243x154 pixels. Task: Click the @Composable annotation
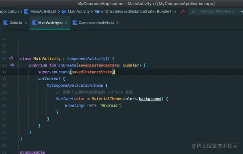32,152
